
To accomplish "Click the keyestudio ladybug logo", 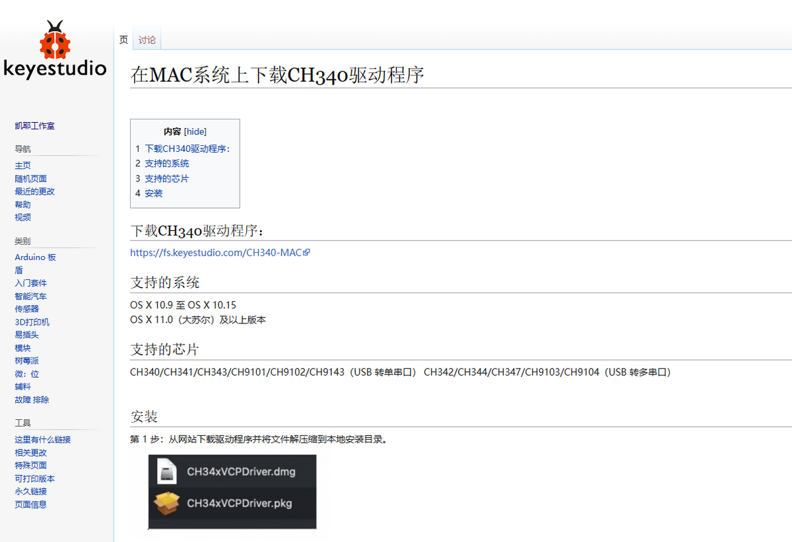I will 55,49.
